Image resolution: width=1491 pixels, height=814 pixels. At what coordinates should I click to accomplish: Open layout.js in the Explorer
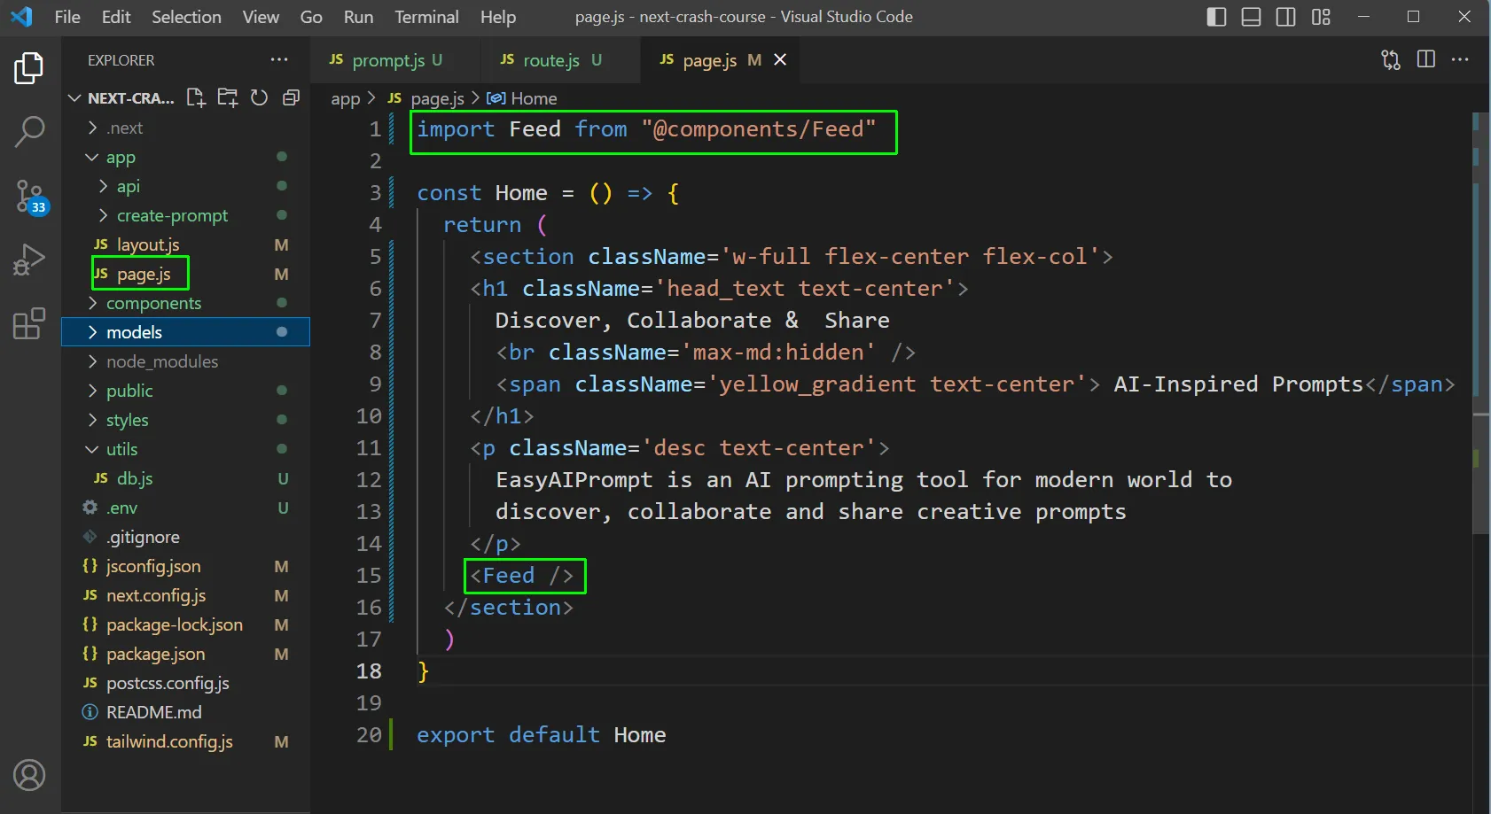click(186, 244)
